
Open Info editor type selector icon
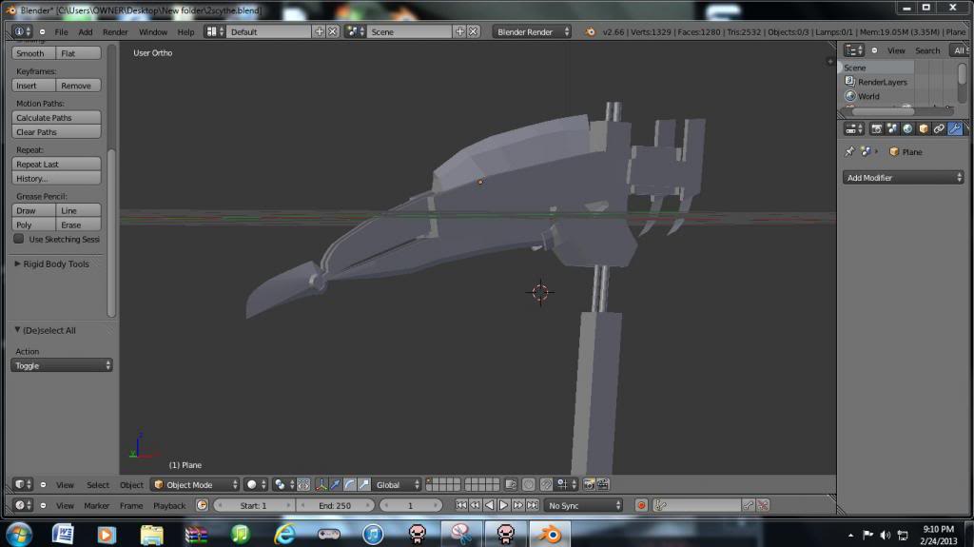(x=22, y=31)
